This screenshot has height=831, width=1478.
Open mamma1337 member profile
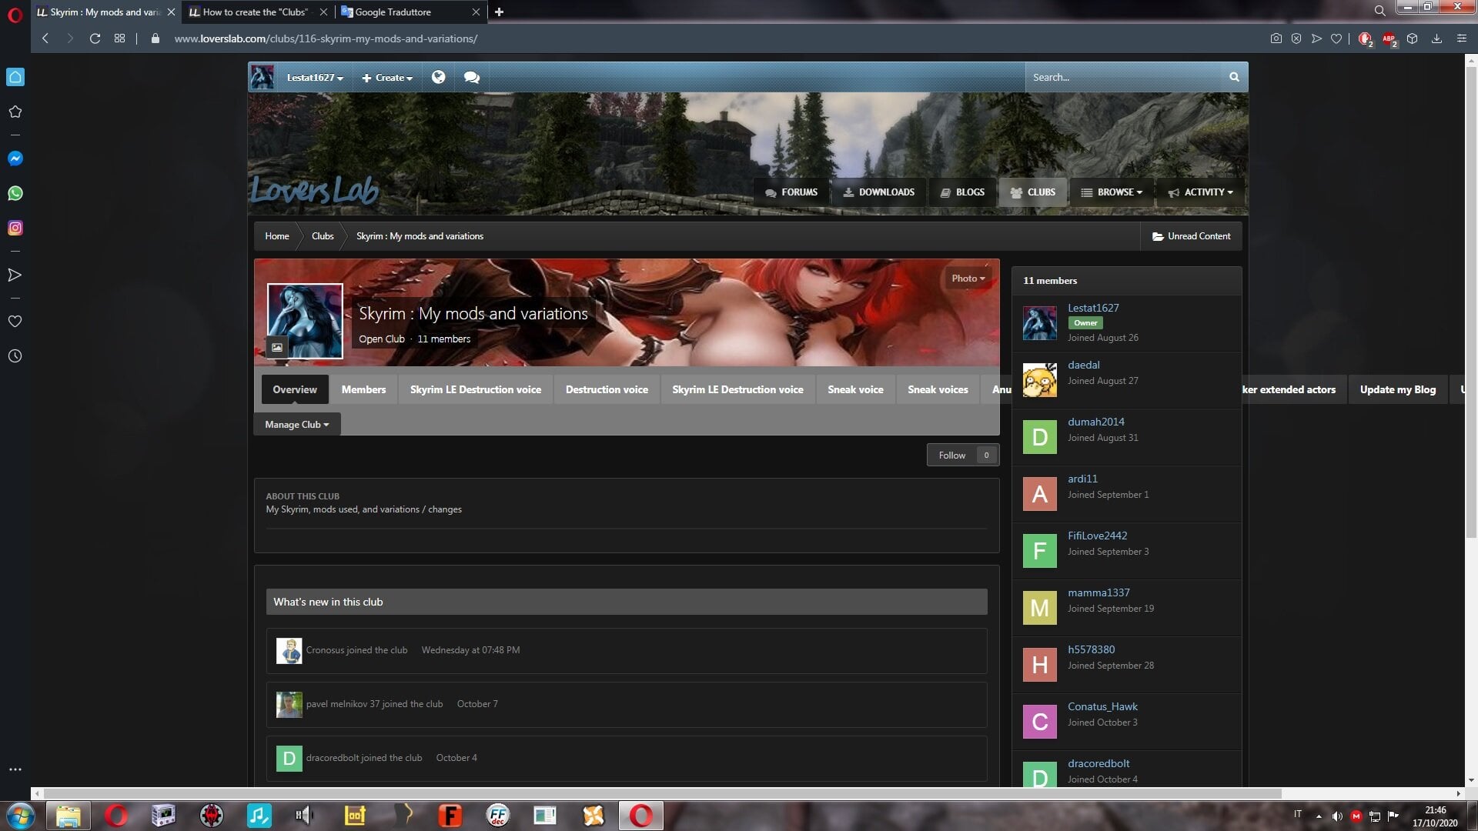(x=1098, y=592)
